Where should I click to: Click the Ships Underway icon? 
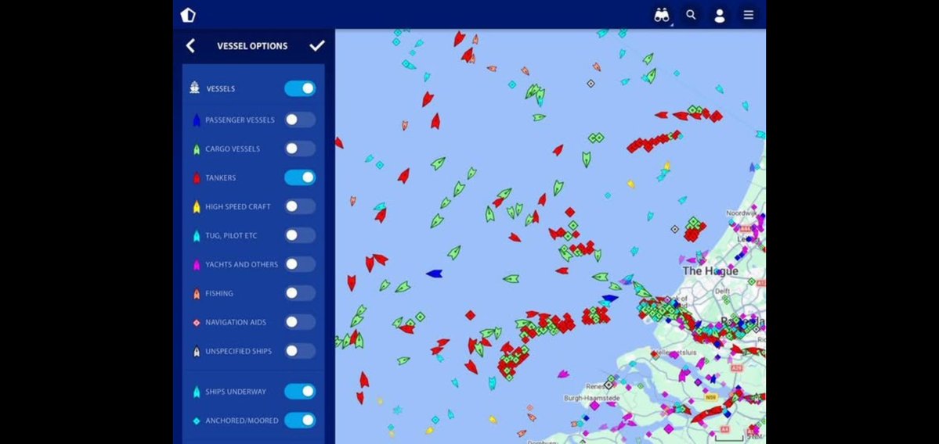(197, 392)
